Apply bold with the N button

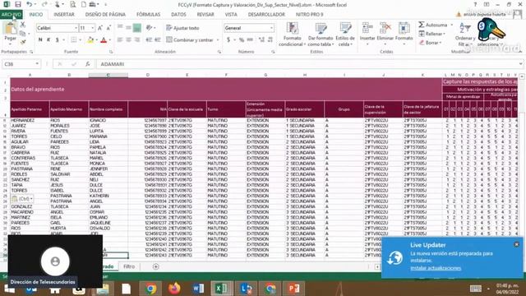tap(40, 40)
